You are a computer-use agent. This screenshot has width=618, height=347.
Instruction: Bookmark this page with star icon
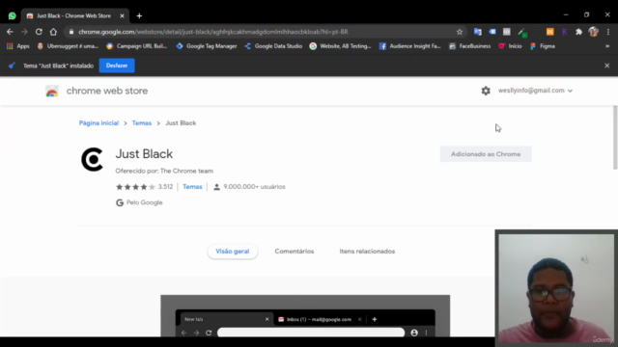tap(460, 32)
